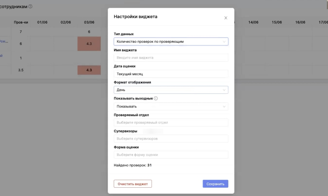Viewport: 328px width, 196px height.
Task: Open the 'Дата оценки' field showing Текущий месяц
Action: point(171,74)
